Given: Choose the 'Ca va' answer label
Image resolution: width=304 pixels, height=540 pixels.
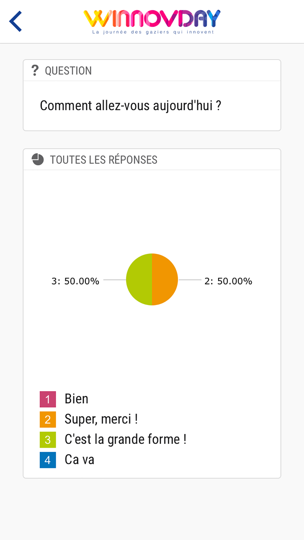Looking at the screenshot, I should (79, 460).
